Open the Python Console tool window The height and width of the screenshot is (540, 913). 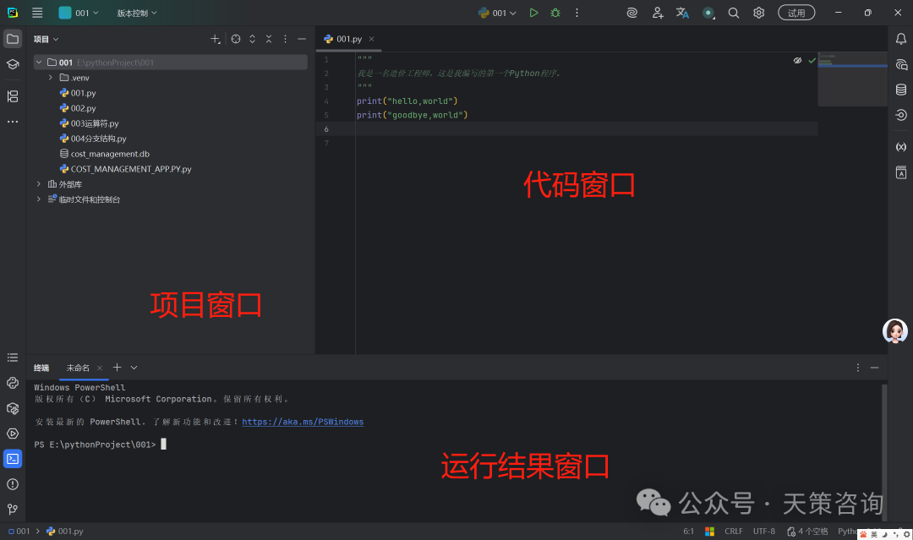coord(12,383)
